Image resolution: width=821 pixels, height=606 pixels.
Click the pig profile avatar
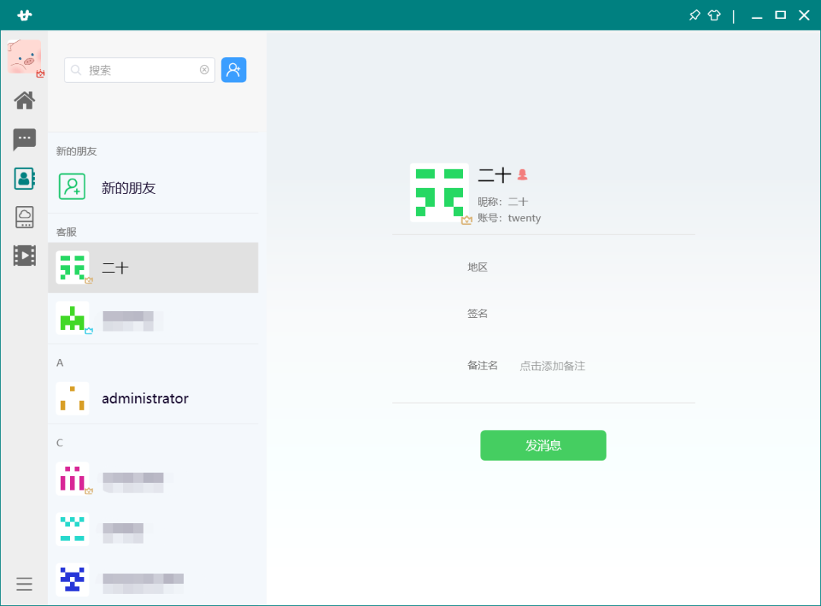(24, 56)
